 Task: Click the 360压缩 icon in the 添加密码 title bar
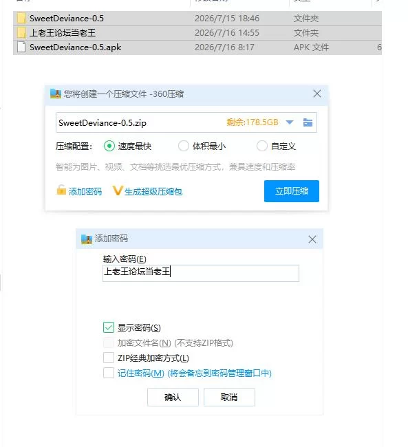(x=87, y=239)
